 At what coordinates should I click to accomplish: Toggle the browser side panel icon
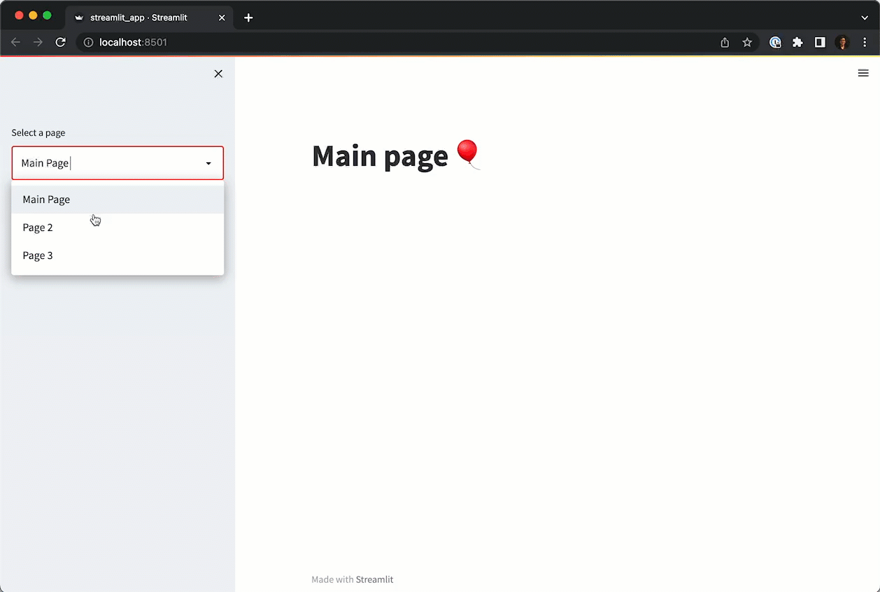820,43
